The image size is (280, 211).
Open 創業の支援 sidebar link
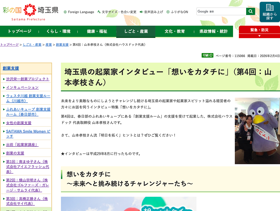(x=15, y=153)
